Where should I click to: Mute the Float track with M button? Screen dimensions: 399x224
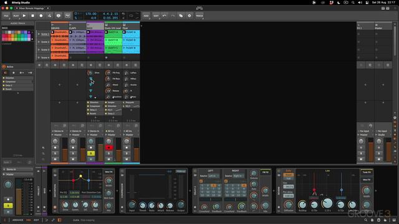point(127,159)
